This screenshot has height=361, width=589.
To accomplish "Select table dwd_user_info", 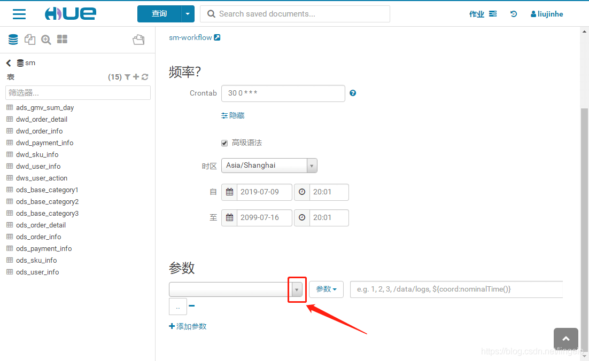I will point(38,166).
